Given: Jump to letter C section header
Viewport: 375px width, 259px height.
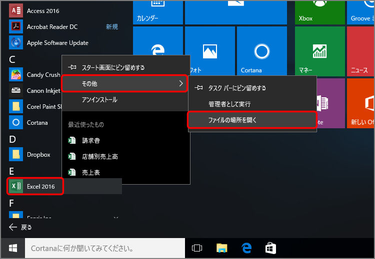Looking at the screenshot, I should coord(12,59).
